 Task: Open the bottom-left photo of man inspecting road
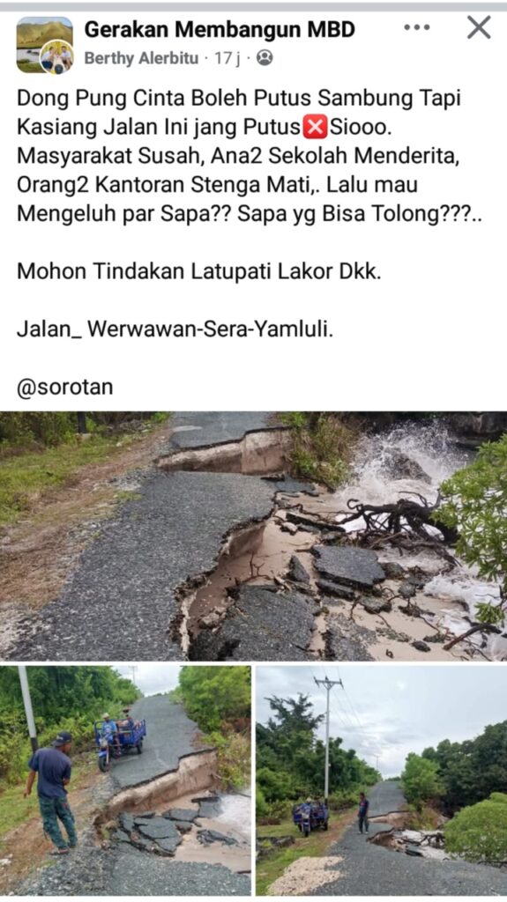point(125,780)
